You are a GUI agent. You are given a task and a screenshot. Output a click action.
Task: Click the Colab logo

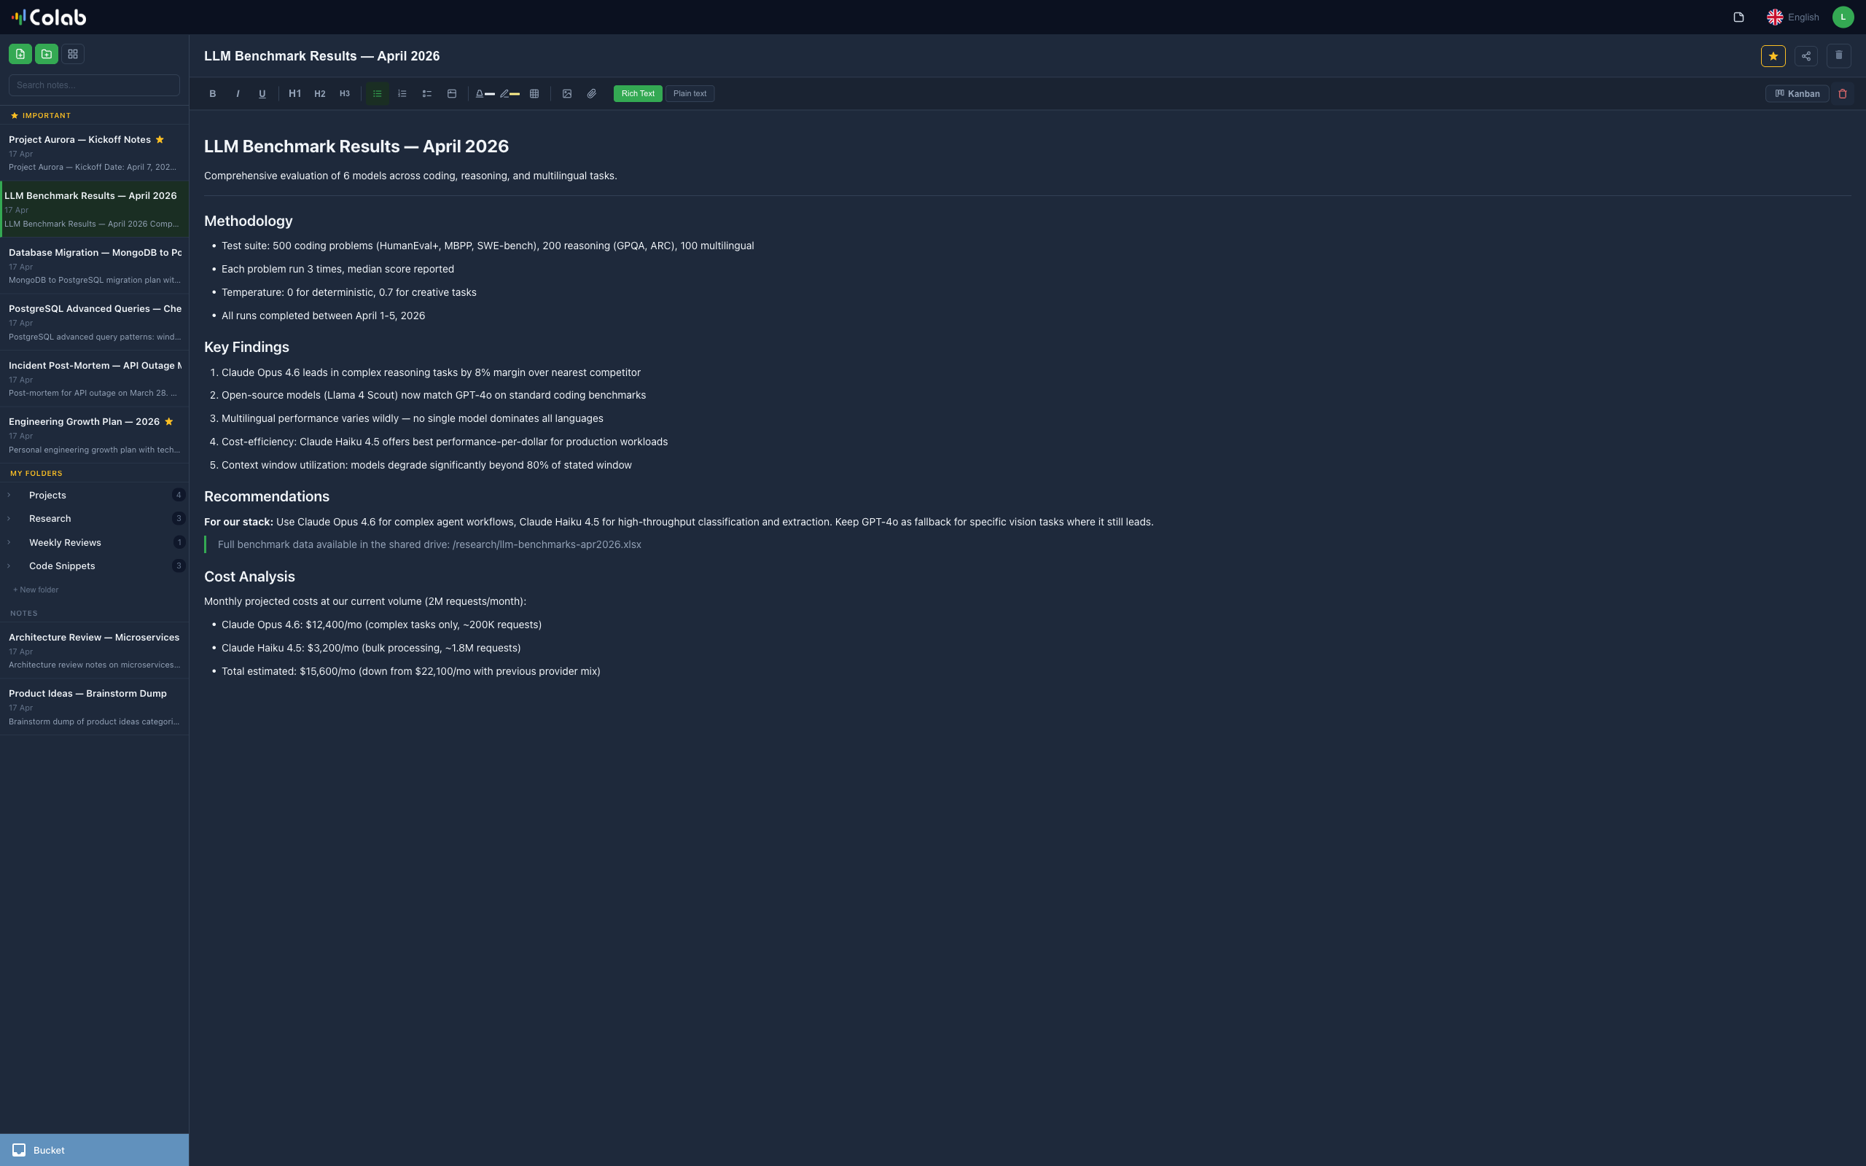pyautogui.click(x=49, y=17)
